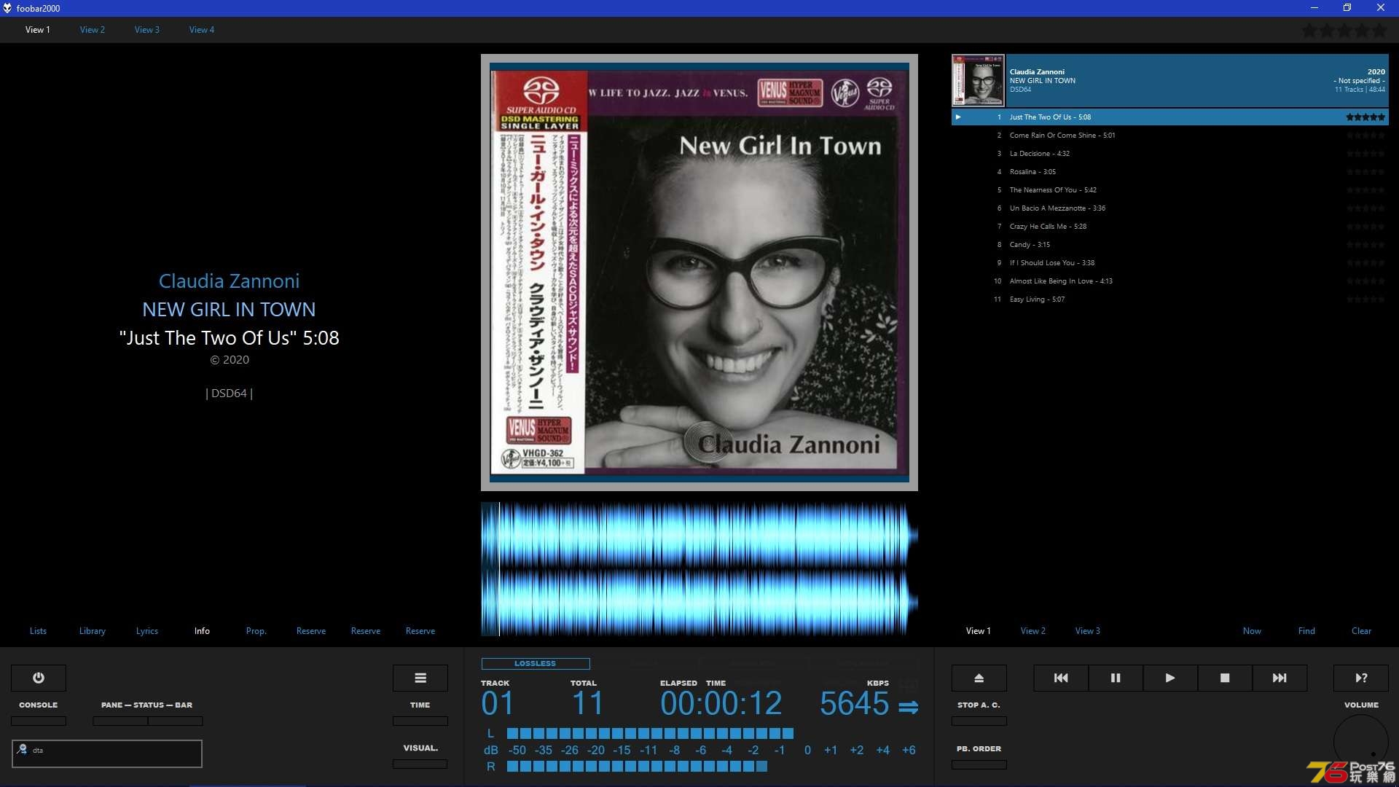The width and height of the screenshot is (1399, 787).
Task: Open the hamburger menu button above TIME
Action: [x=420, y=678]
